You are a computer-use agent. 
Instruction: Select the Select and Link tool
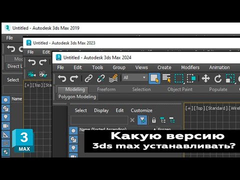pos(88,78)
